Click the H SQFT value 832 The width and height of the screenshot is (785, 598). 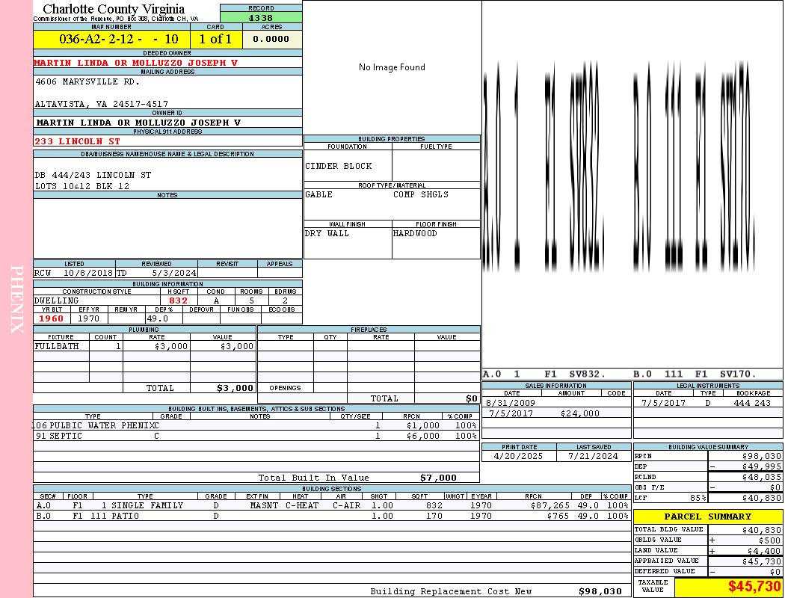[x=178, y=300]
